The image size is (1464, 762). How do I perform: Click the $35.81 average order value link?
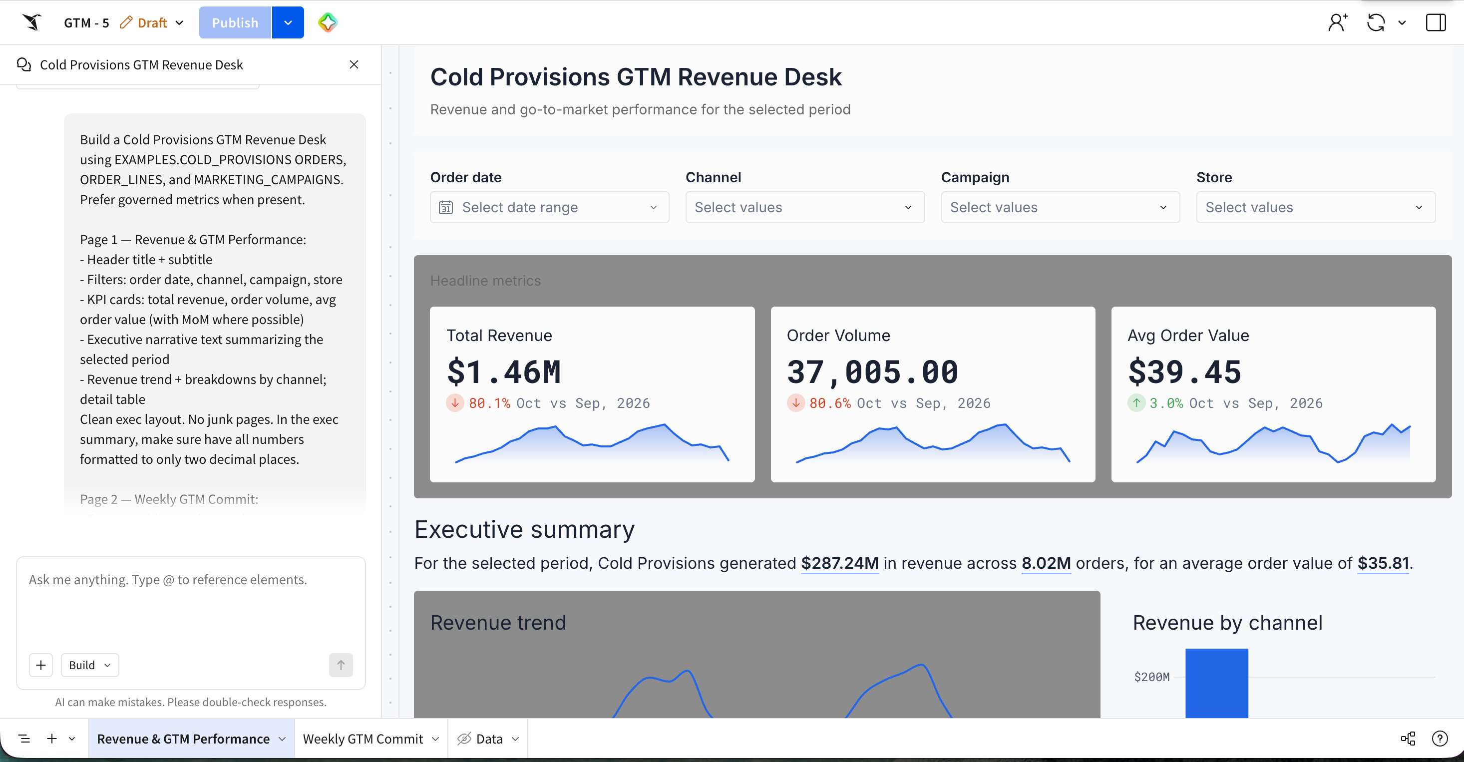coord(1383,563)
